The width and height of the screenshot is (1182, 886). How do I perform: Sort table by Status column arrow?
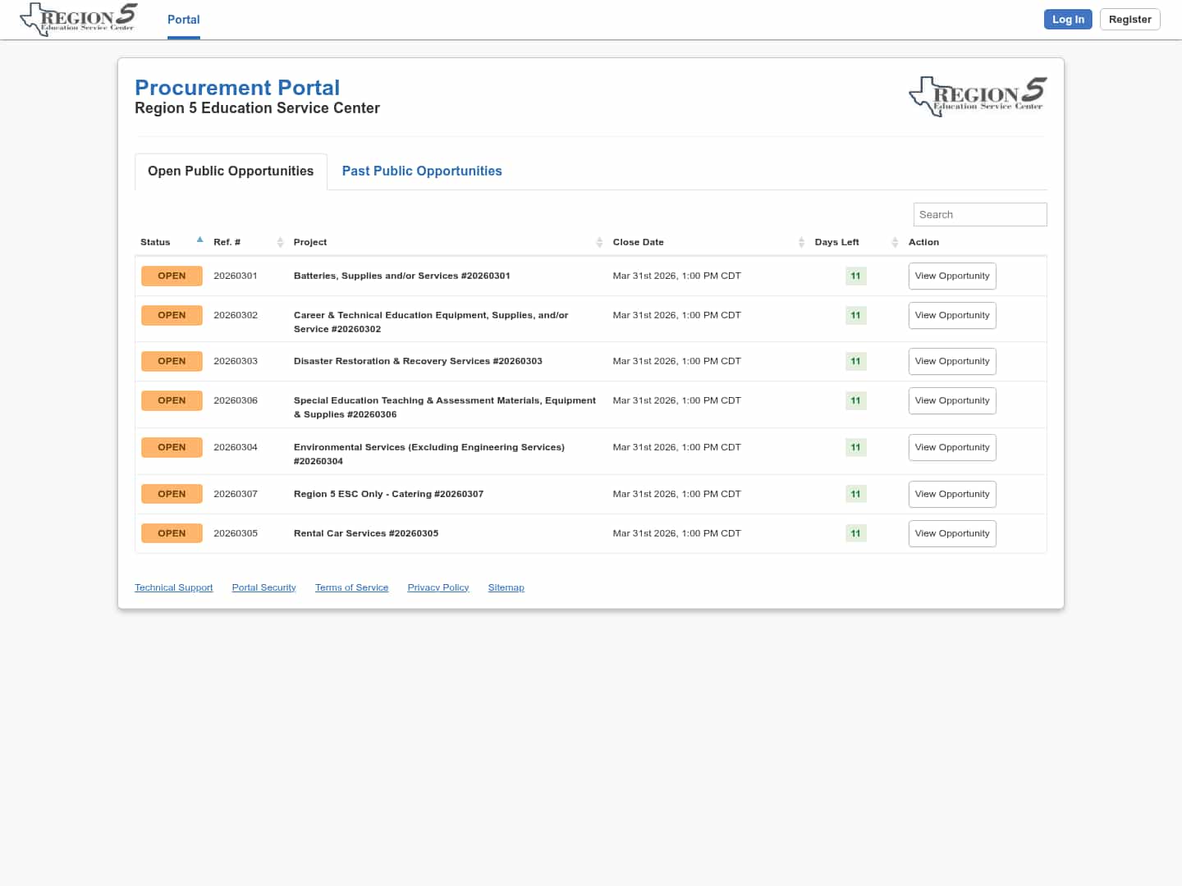pos(199,240)
